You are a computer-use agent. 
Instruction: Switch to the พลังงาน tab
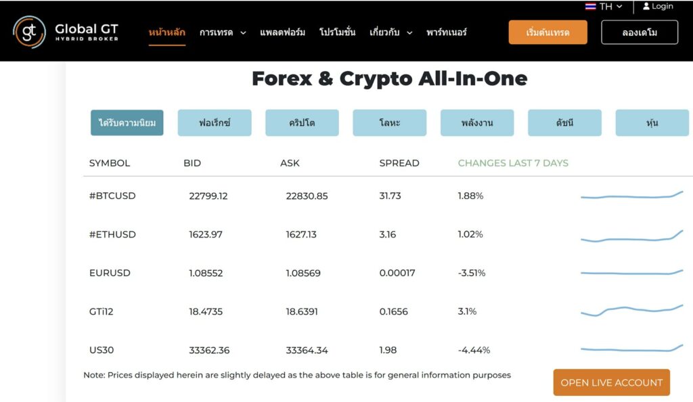point(477,122)
